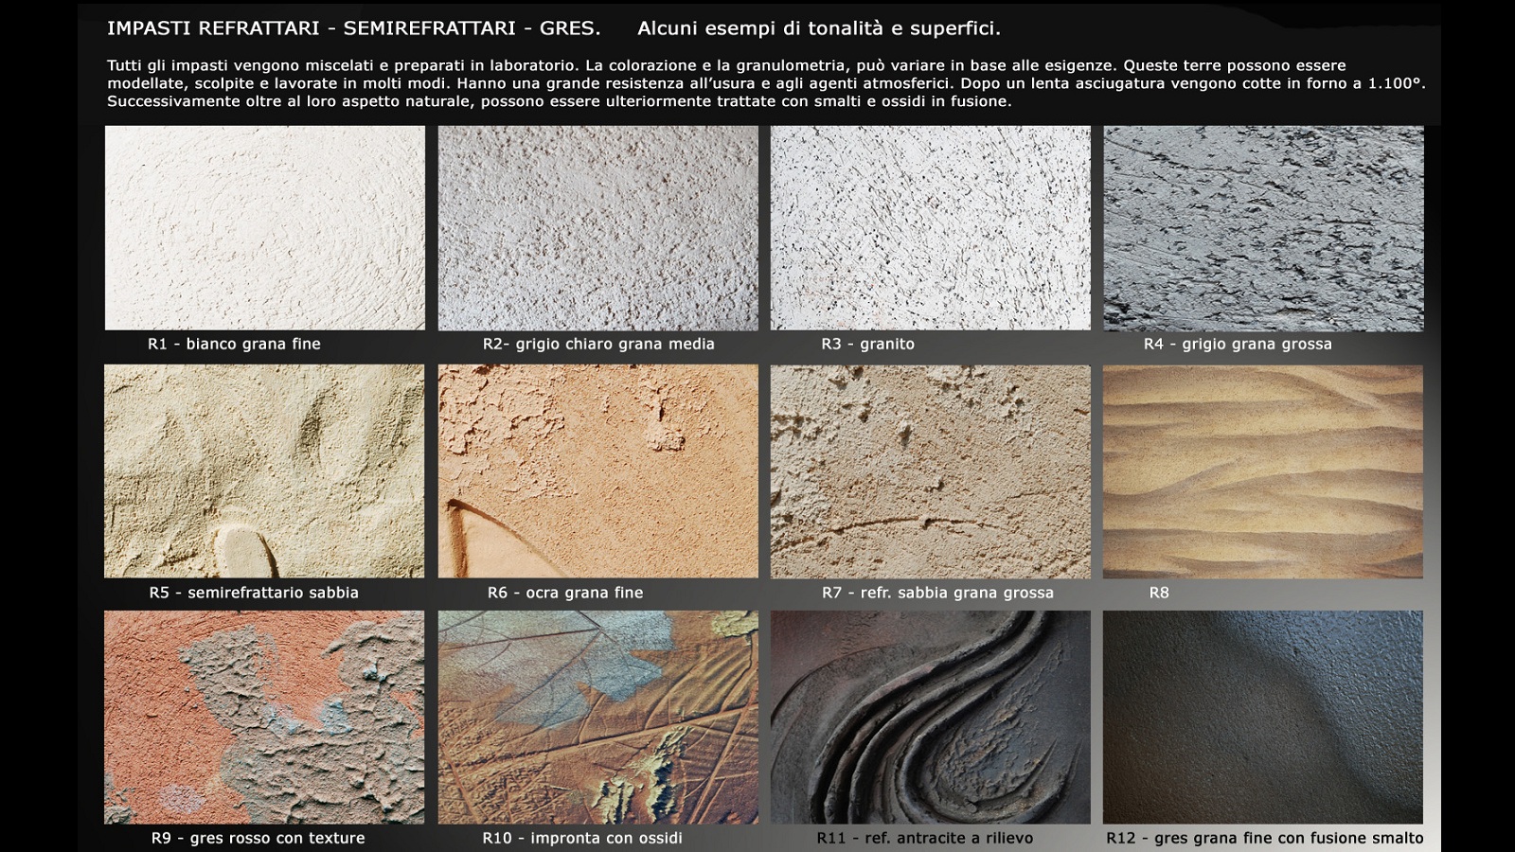Click the caption 'R4 - grigio grana grossa'
The image size is (1515, 852).
(x=1238, y=344)
